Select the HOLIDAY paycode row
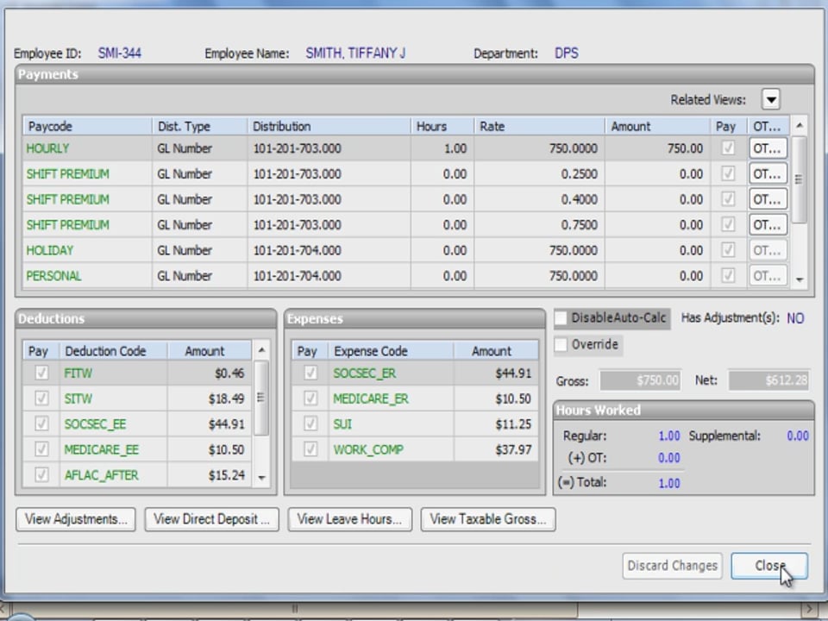The image size is (828, 621). (50, 250)
